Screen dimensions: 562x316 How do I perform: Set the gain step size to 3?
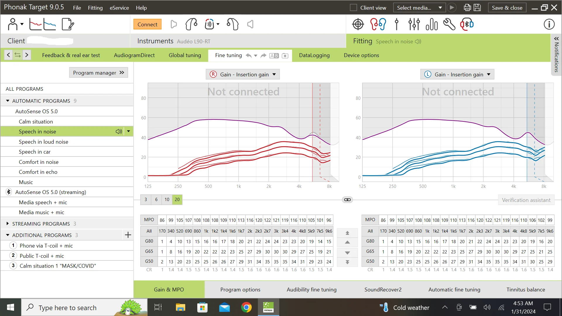146,200
